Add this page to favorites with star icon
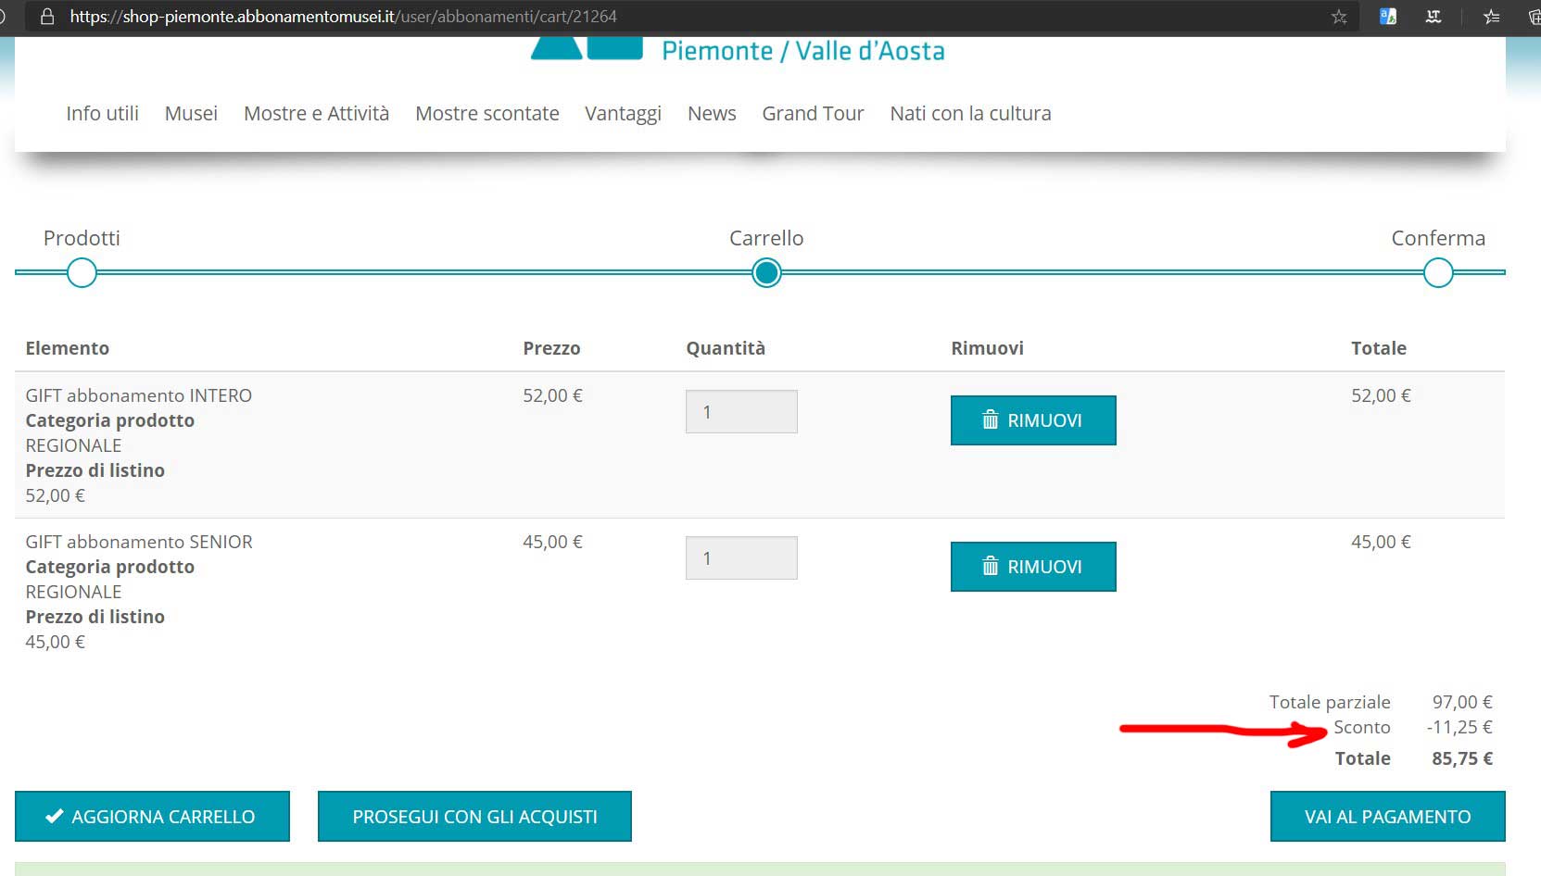 point(1339,17)
